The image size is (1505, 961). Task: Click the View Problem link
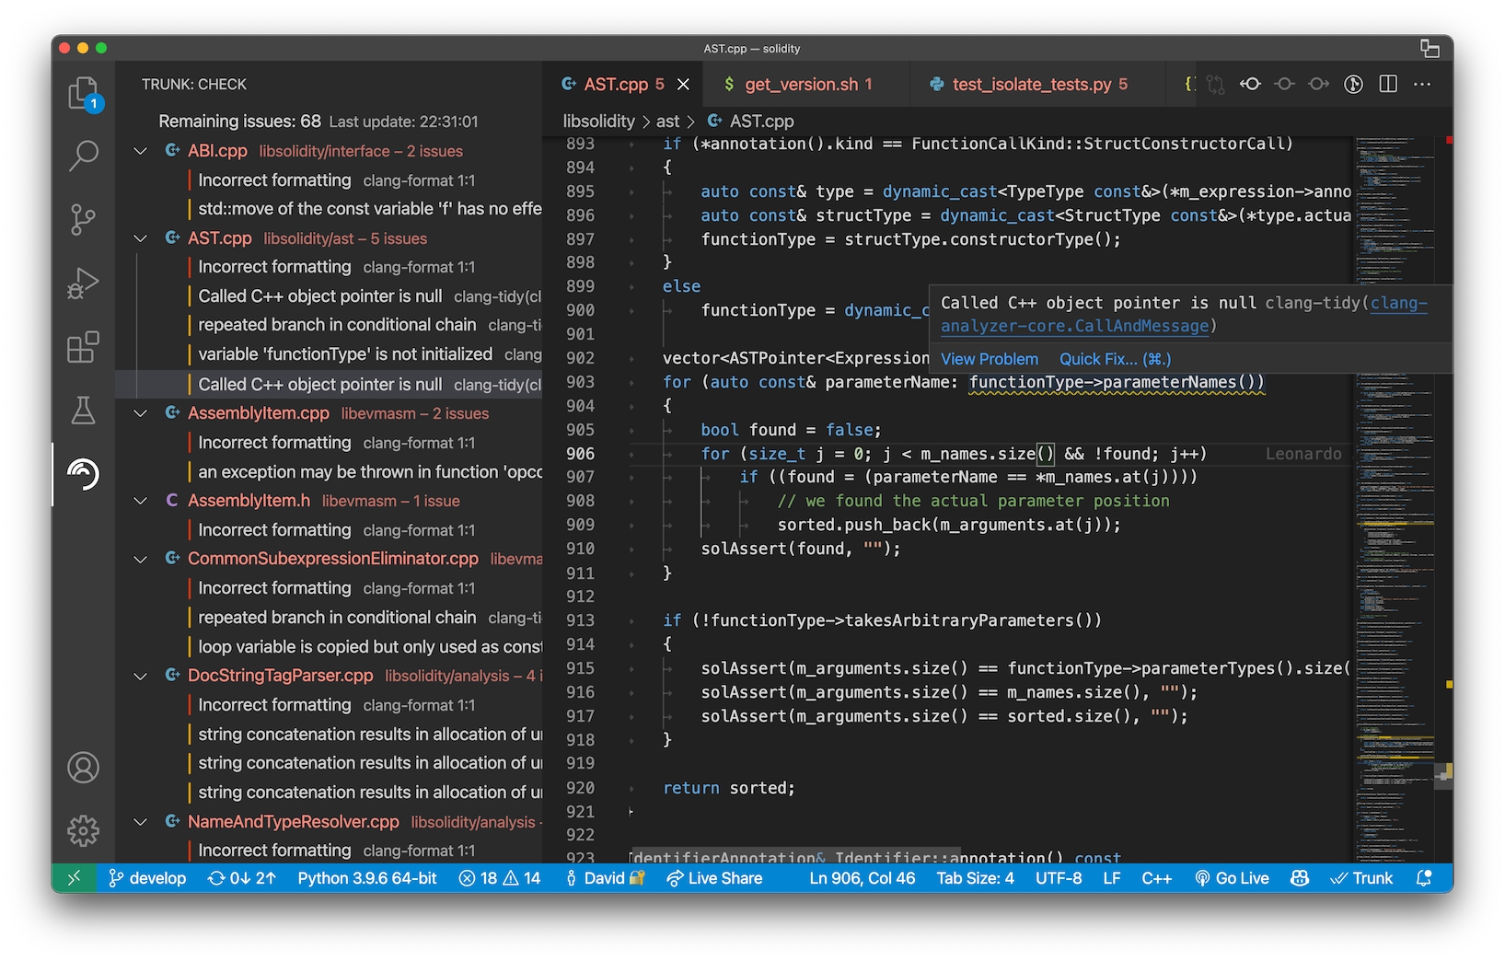pos(989,359)
